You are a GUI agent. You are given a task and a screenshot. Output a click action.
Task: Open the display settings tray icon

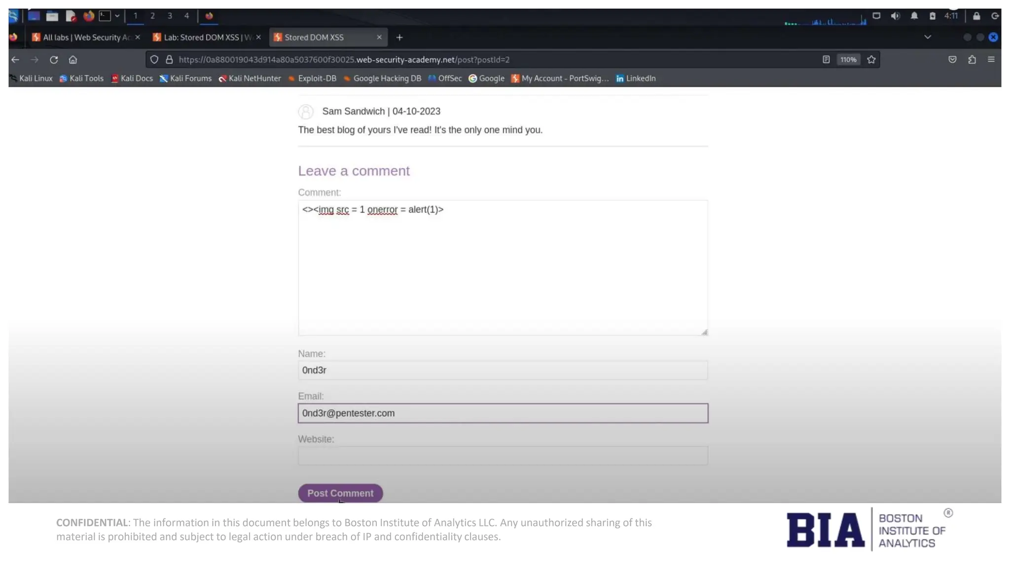click(876, 16)
